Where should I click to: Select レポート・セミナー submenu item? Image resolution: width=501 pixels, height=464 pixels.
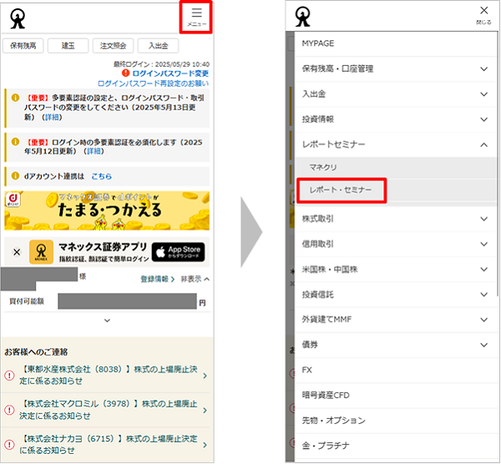(x=341, y=191)
